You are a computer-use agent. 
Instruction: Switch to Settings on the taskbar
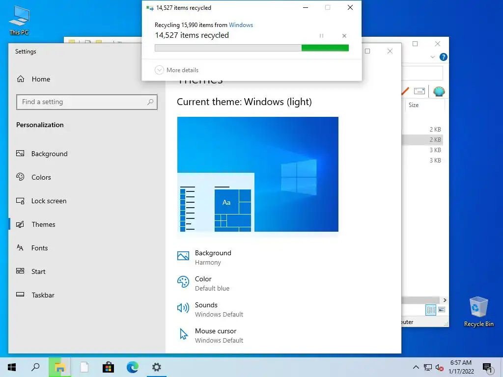tap(157, 367)
